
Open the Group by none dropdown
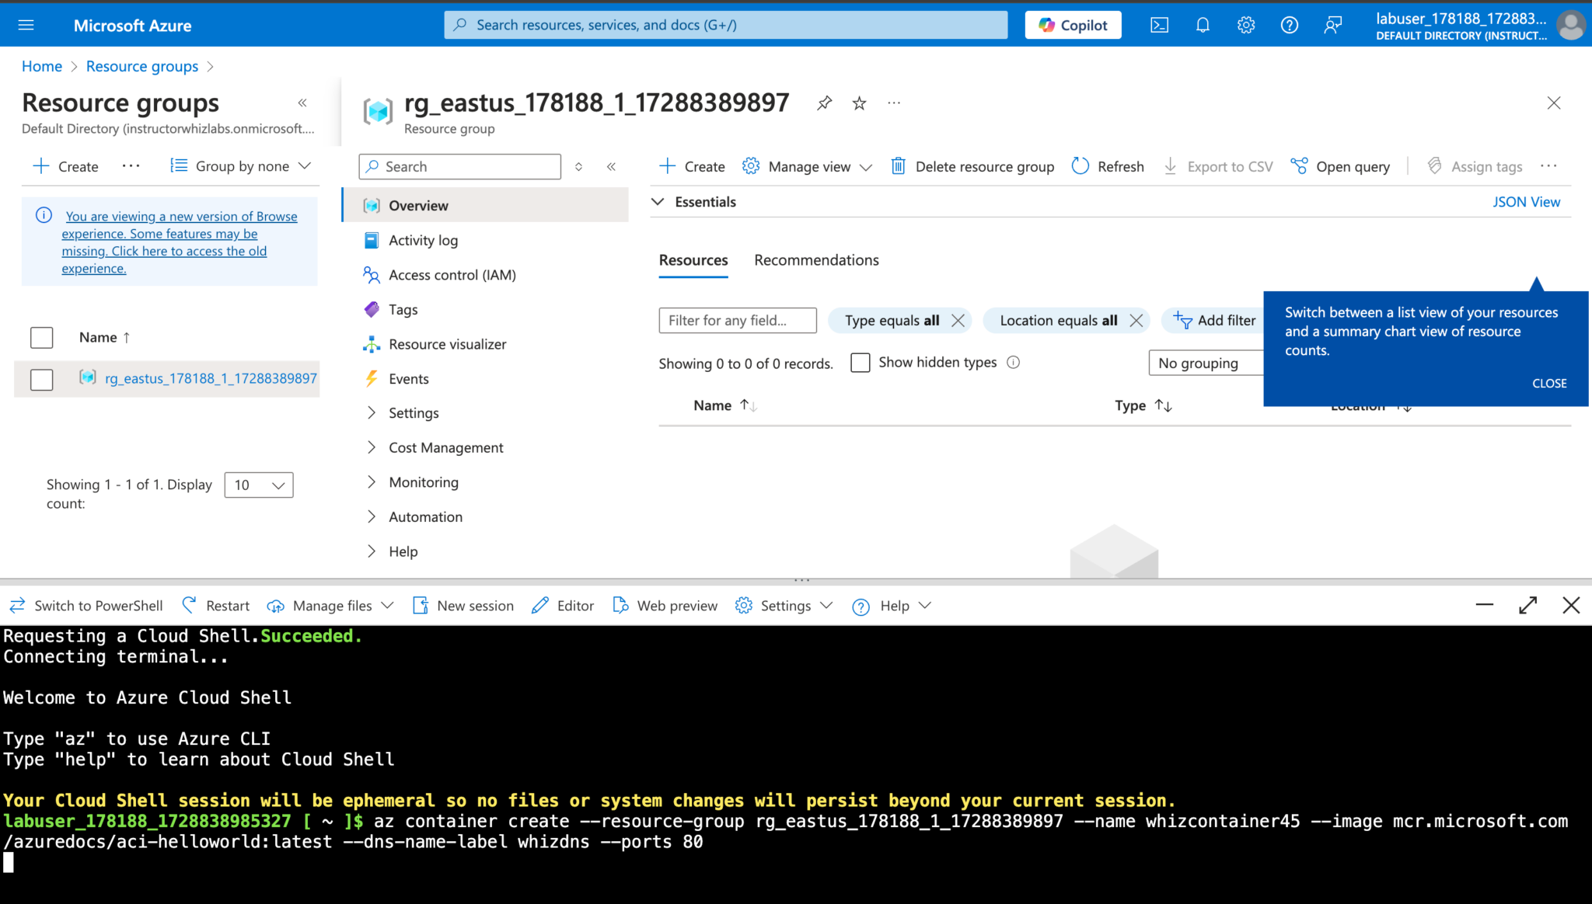click(240, 165)
